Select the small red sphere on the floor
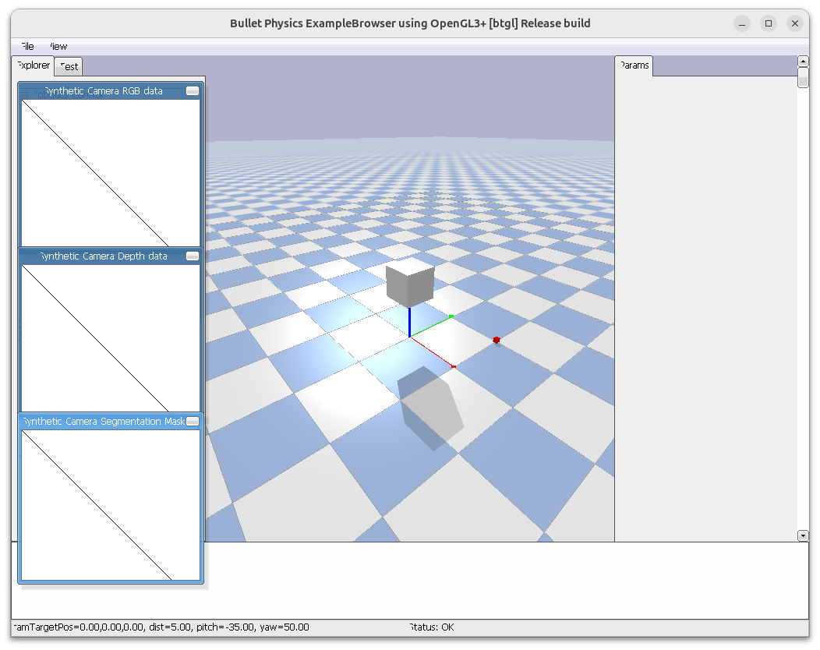Screen dimensions: 820x650 496,341
